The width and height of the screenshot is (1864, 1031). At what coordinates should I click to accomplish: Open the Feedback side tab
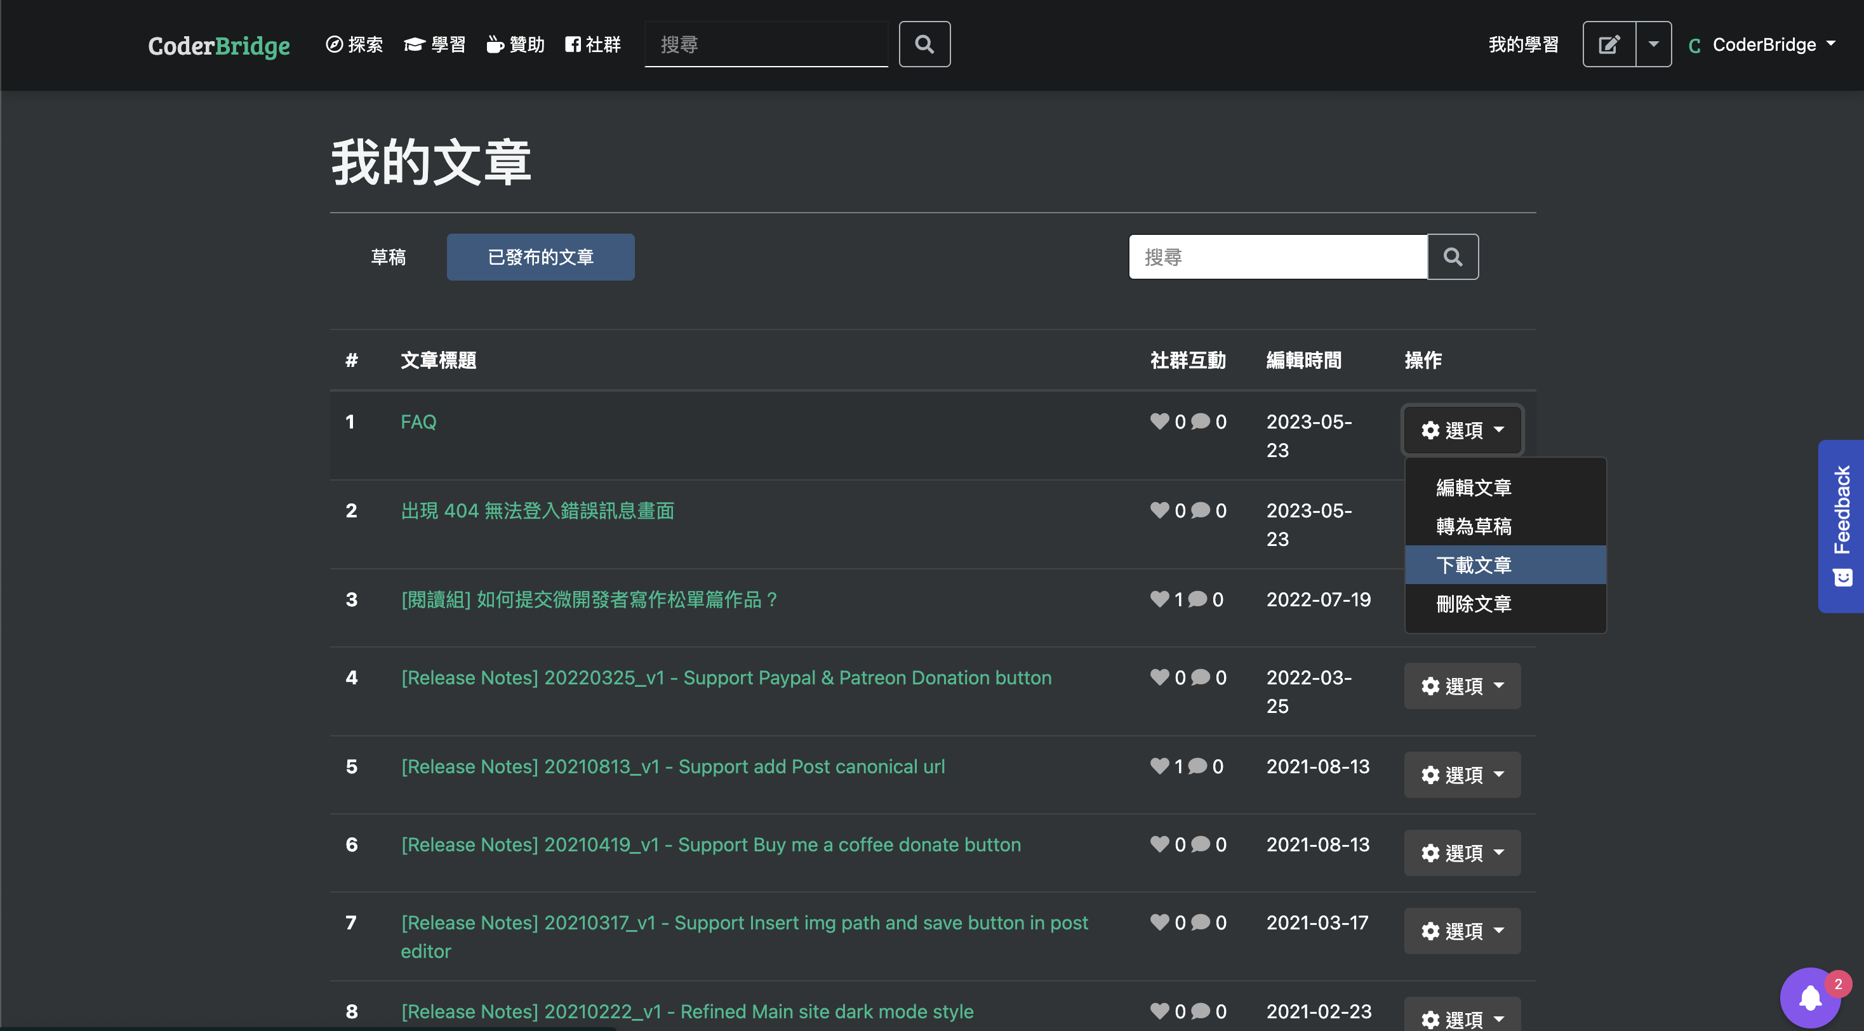tap(1841, 526)
